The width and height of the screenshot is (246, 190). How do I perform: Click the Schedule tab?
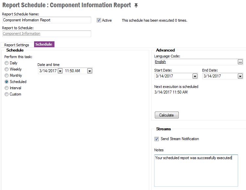pos(44,44)
